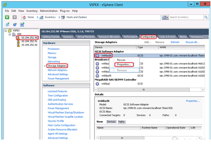This screenshot has height=144, width=211.
Task: Click the third toolbar add icon
Action: 22,25
